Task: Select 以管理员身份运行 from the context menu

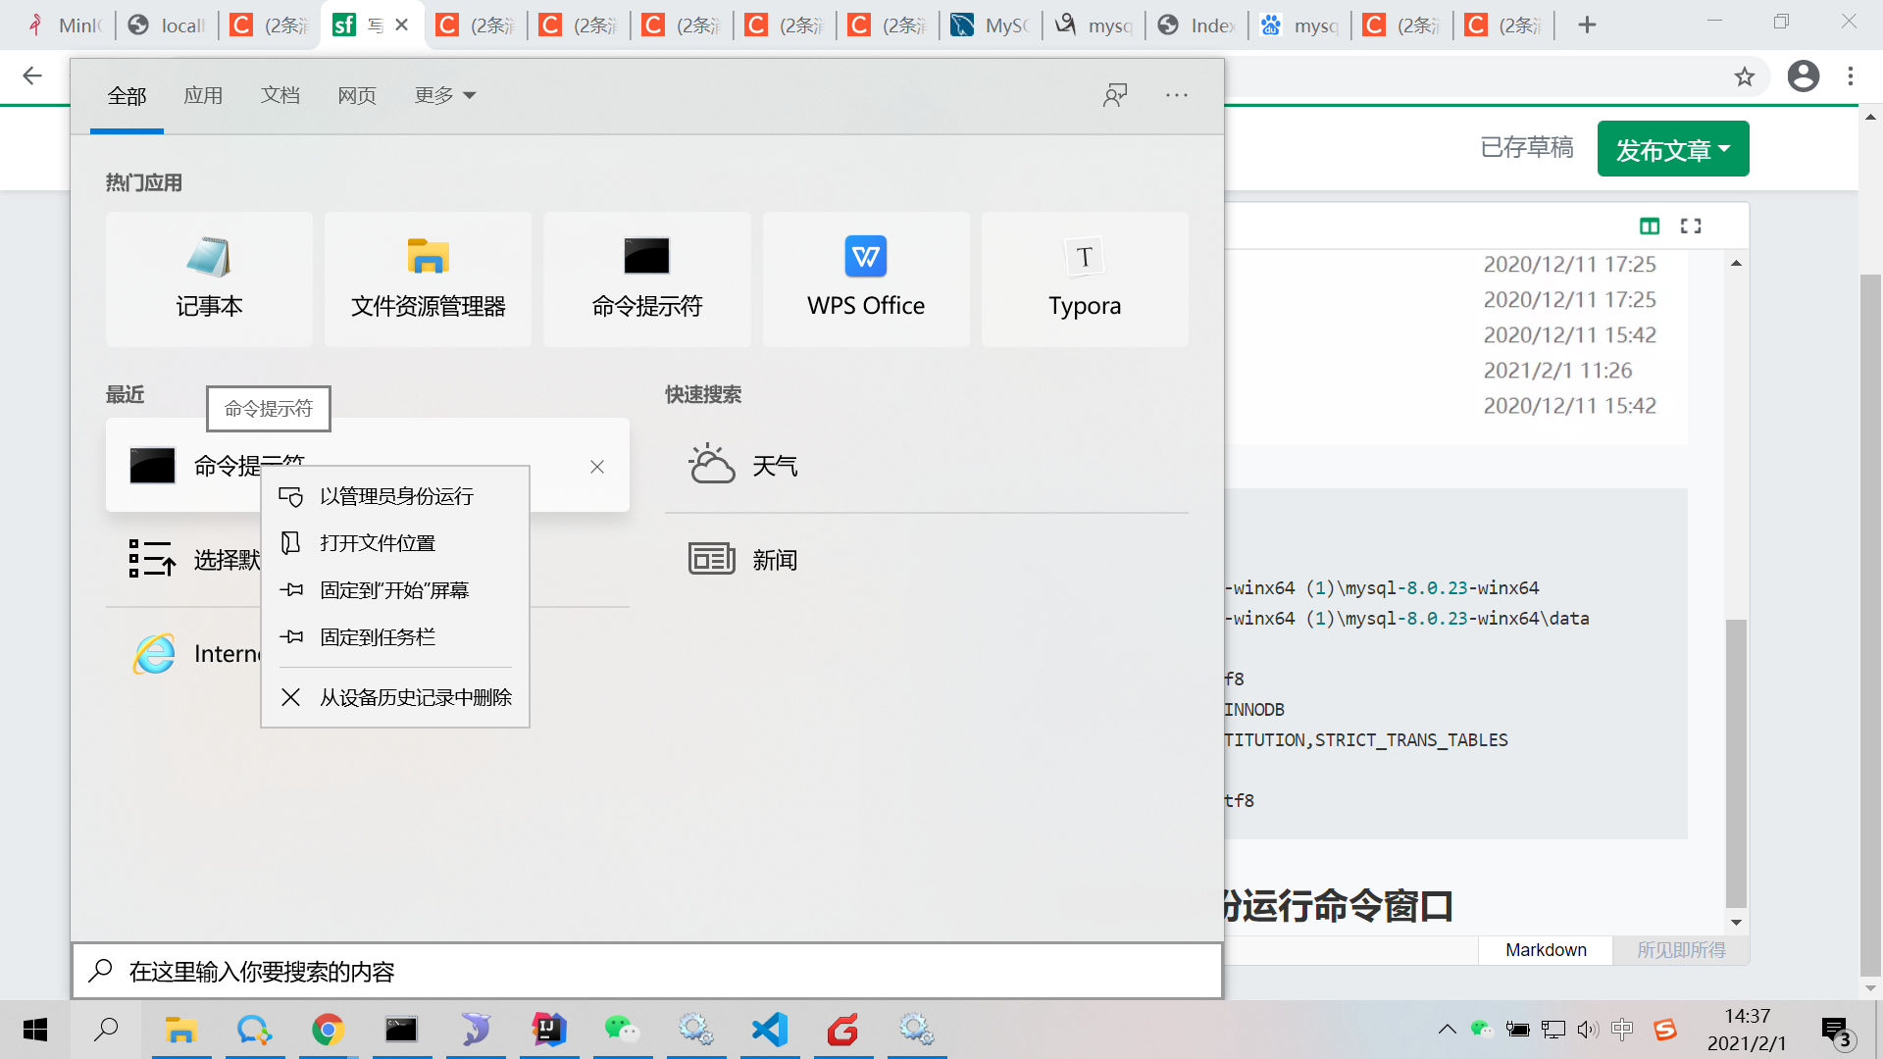Action: 396,497
